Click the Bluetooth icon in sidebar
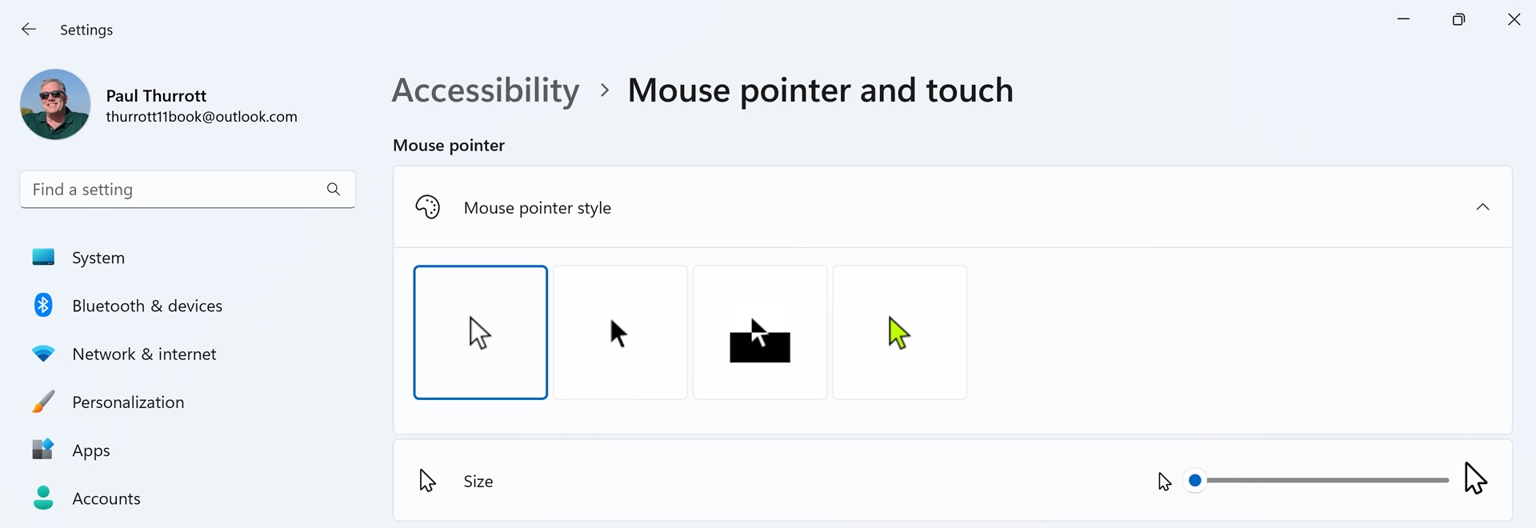The height and width of the screenshot is (528, 1536). click(43, 306)
